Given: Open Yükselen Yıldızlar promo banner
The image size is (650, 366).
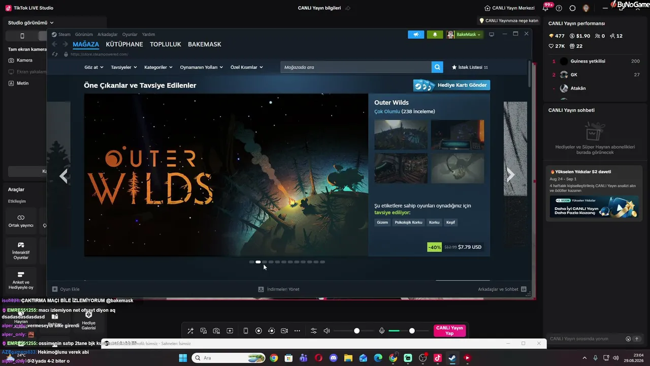Looking at the screenshot, I should (x=593, y=207).
